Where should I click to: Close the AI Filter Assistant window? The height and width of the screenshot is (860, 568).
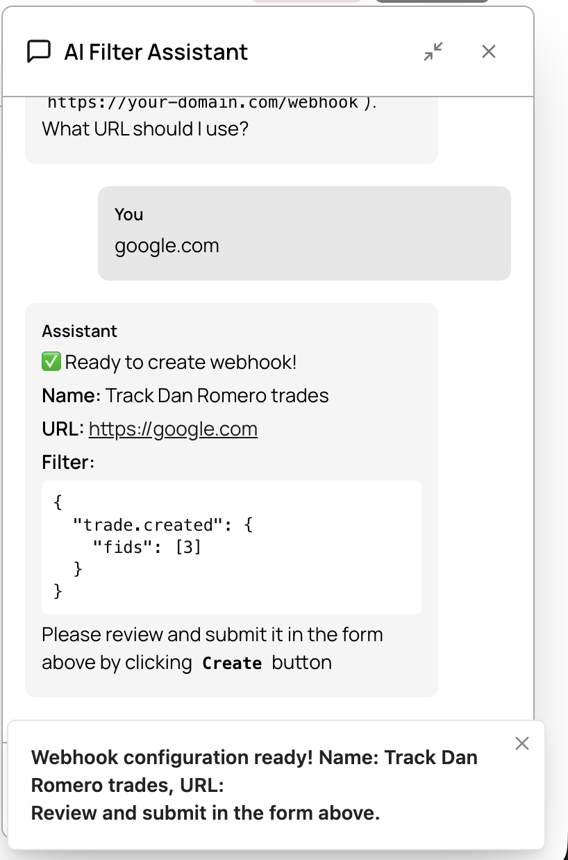click(x=488, y=51)
